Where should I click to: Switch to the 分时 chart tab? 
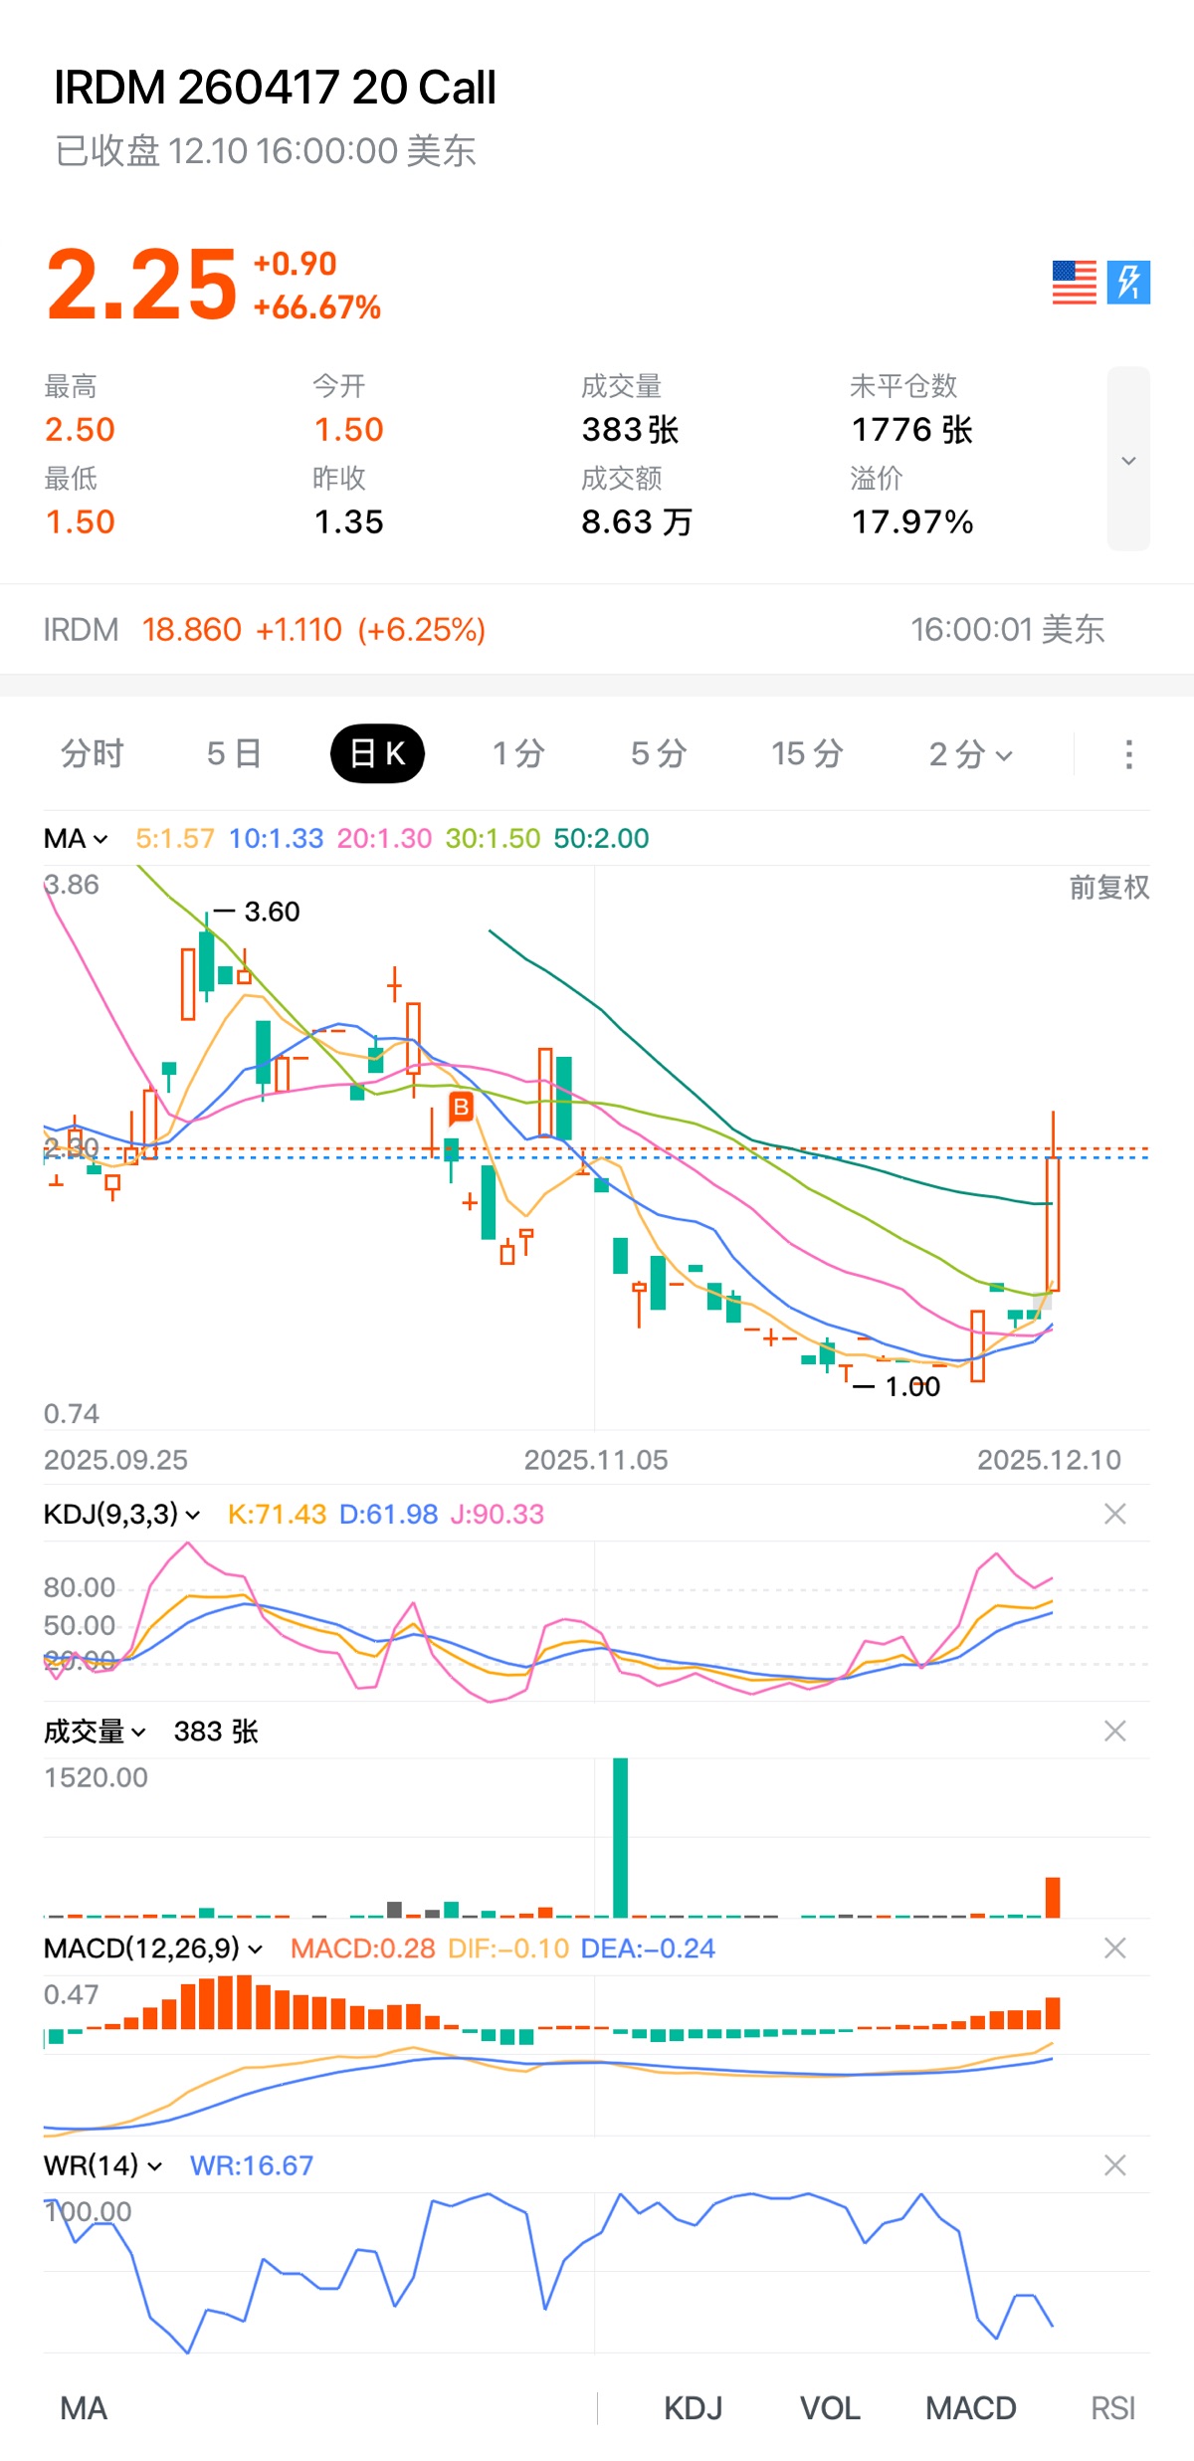pyautogui.click(x=92, y=754)
